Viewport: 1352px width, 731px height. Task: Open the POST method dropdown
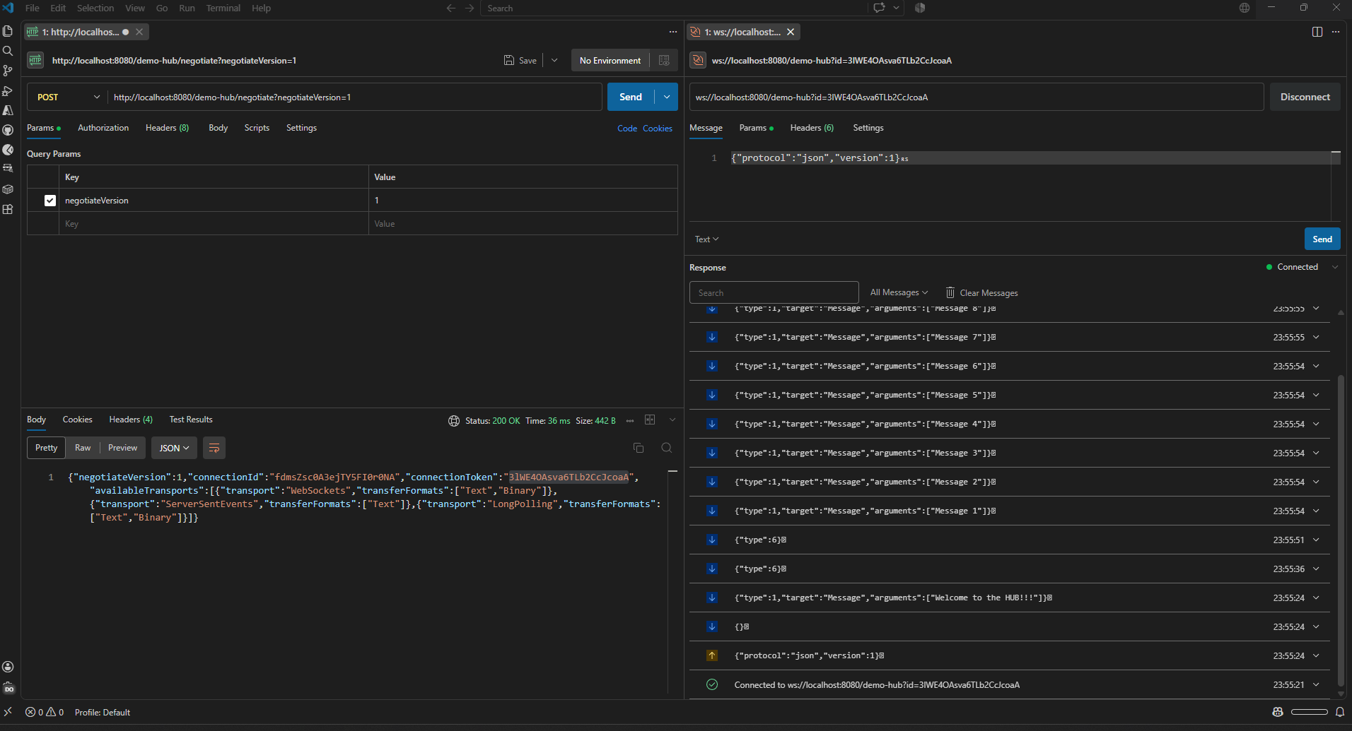pyautogui.click(x=67, y=97)
